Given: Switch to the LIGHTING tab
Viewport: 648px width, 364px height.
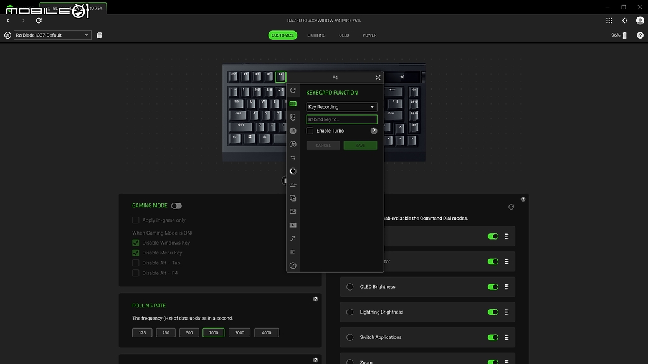Looking at the screenshot, I should [317, 35].
